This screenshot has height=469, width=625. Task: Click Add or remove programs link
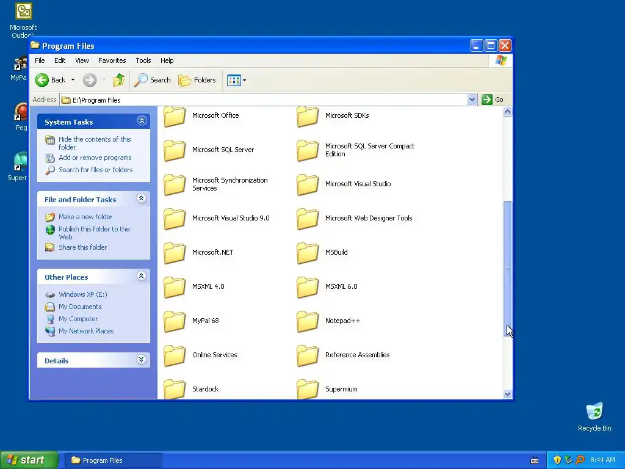click(x=95, y=158)
